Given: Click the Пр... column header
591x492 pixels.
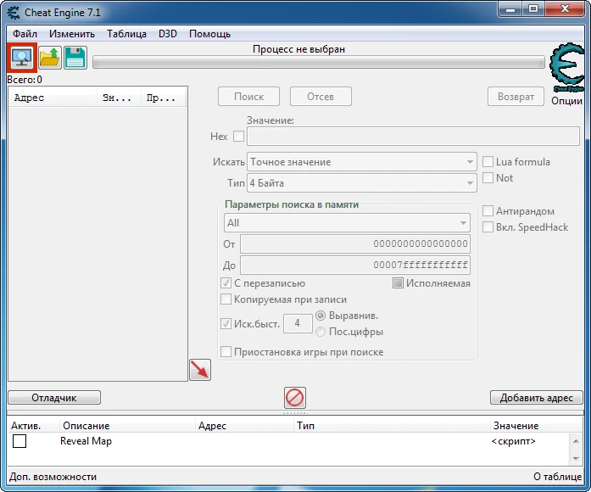Looking at the screenshot, I should pos(163,98).
